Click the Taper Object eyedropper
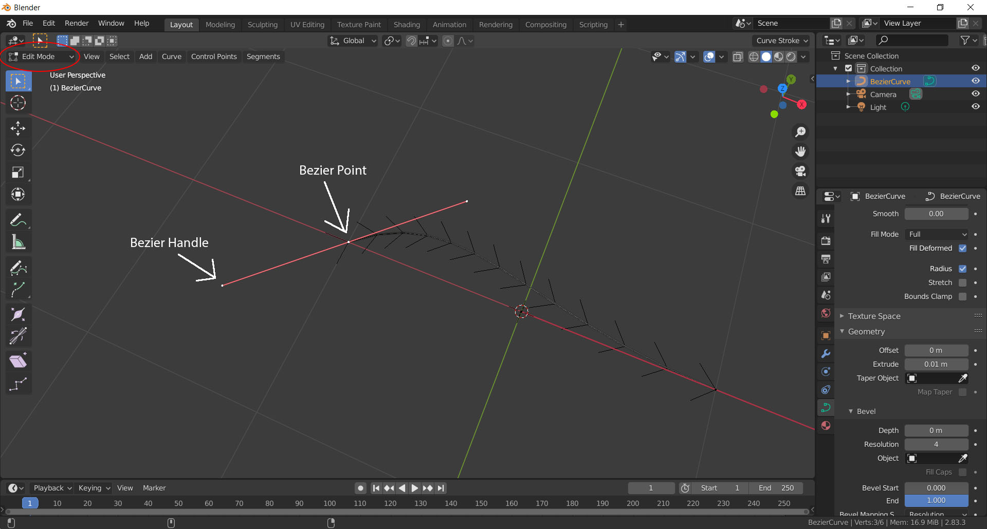987x529 pixels. coord(962,378)
